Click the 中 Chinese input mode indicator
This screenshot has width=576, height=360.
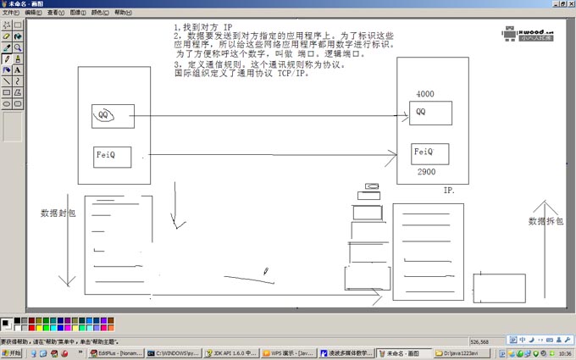[x=523, y=340]
